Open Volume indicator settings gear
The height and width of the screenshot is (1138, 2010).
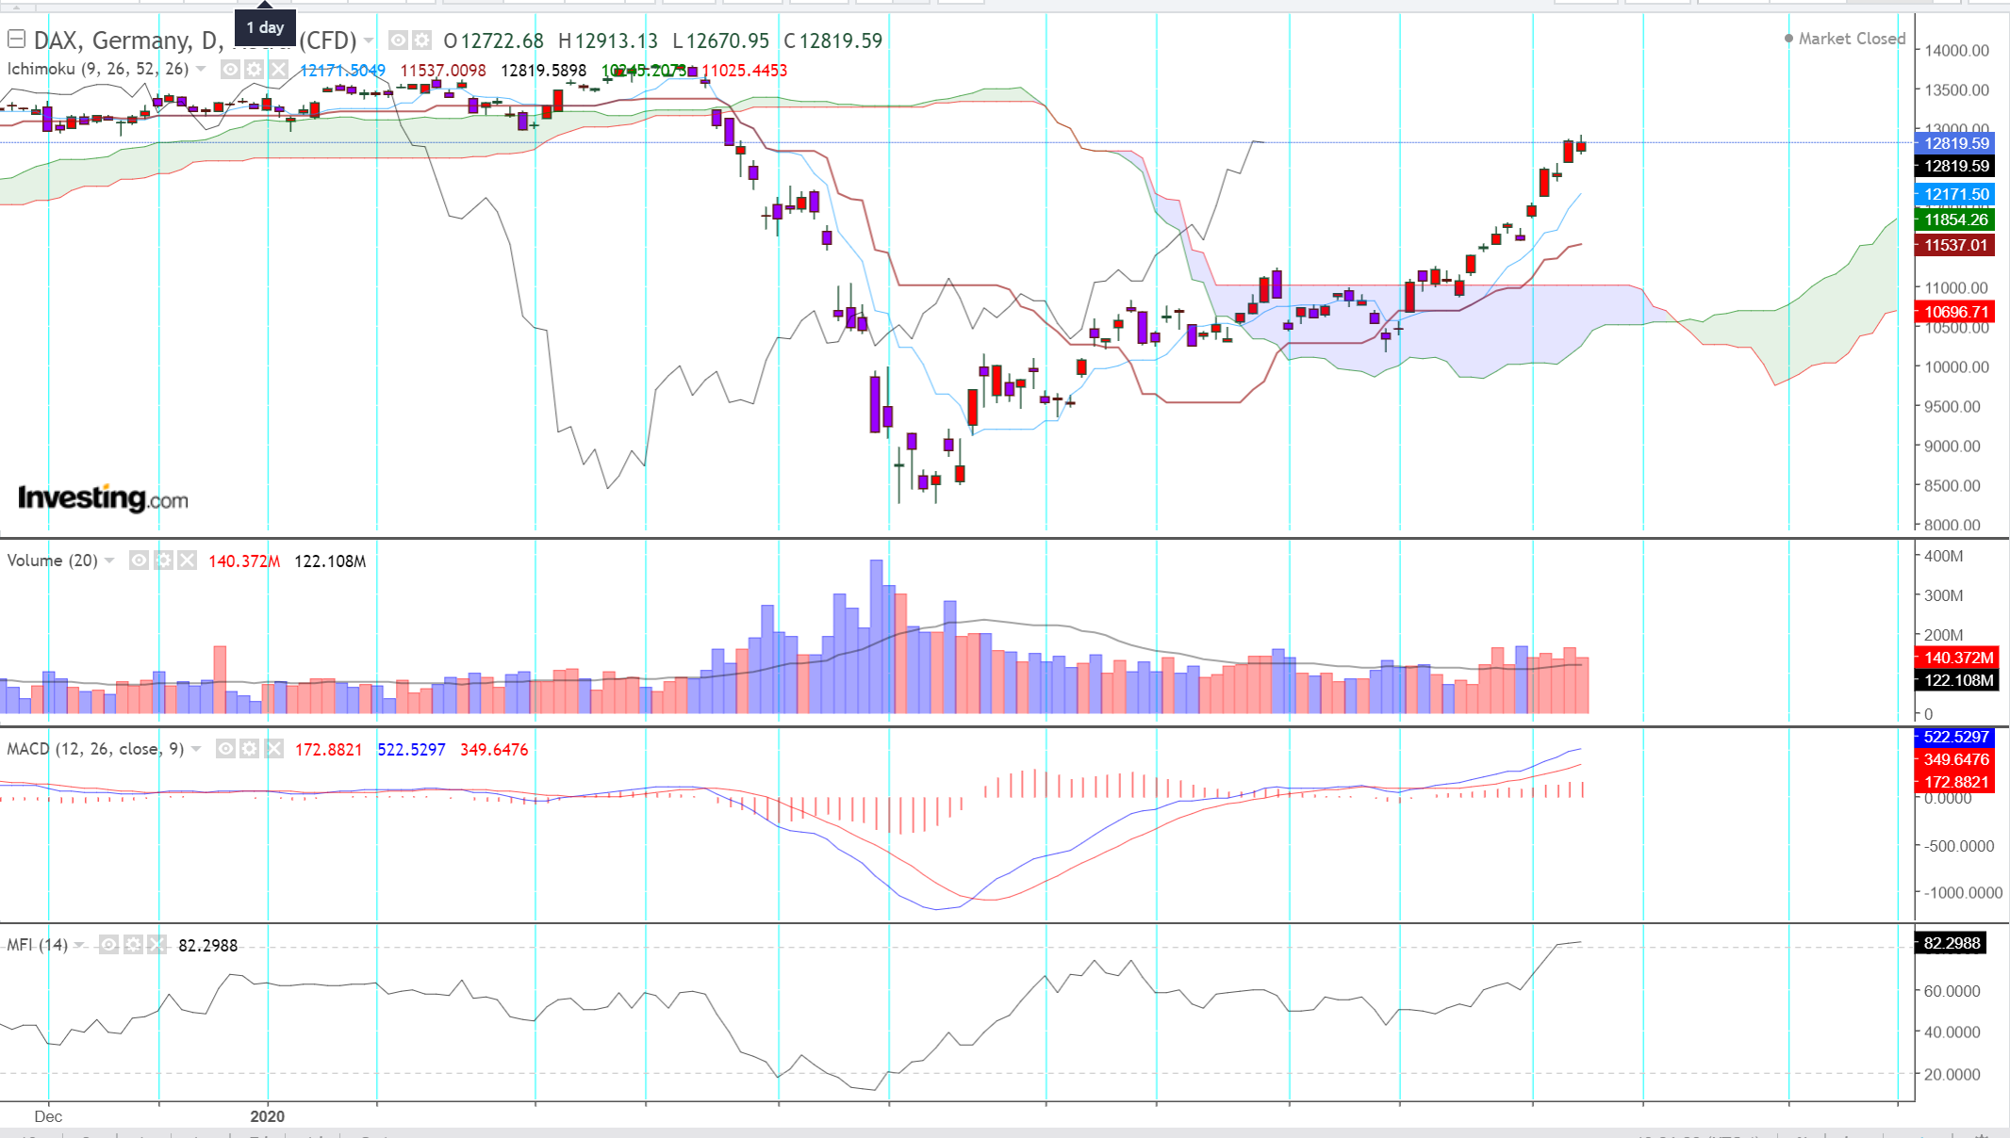coord(163,561)
